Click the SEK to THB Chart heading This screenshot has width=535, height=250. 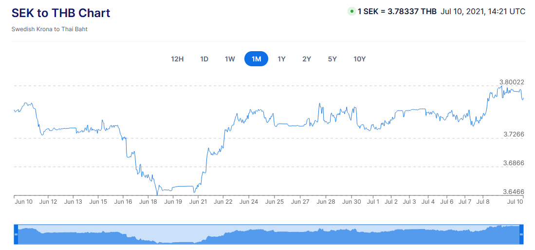click(61, 13)
